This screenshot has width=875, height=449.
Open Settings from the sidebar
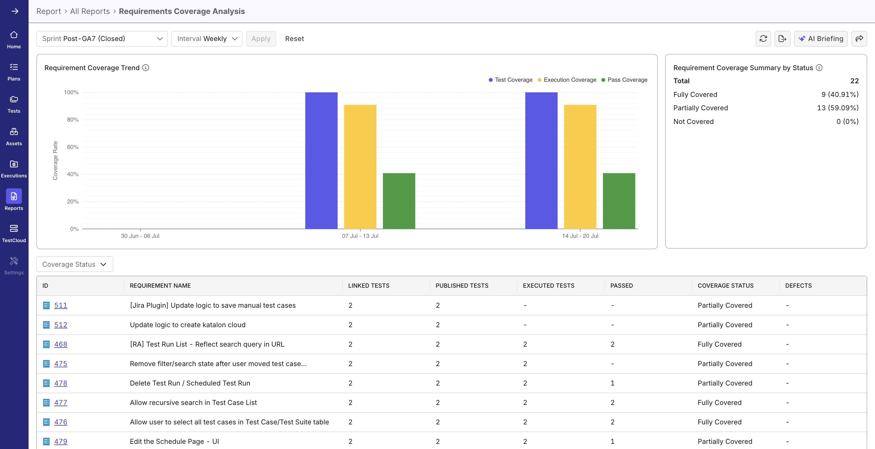(x=14, y=265)
